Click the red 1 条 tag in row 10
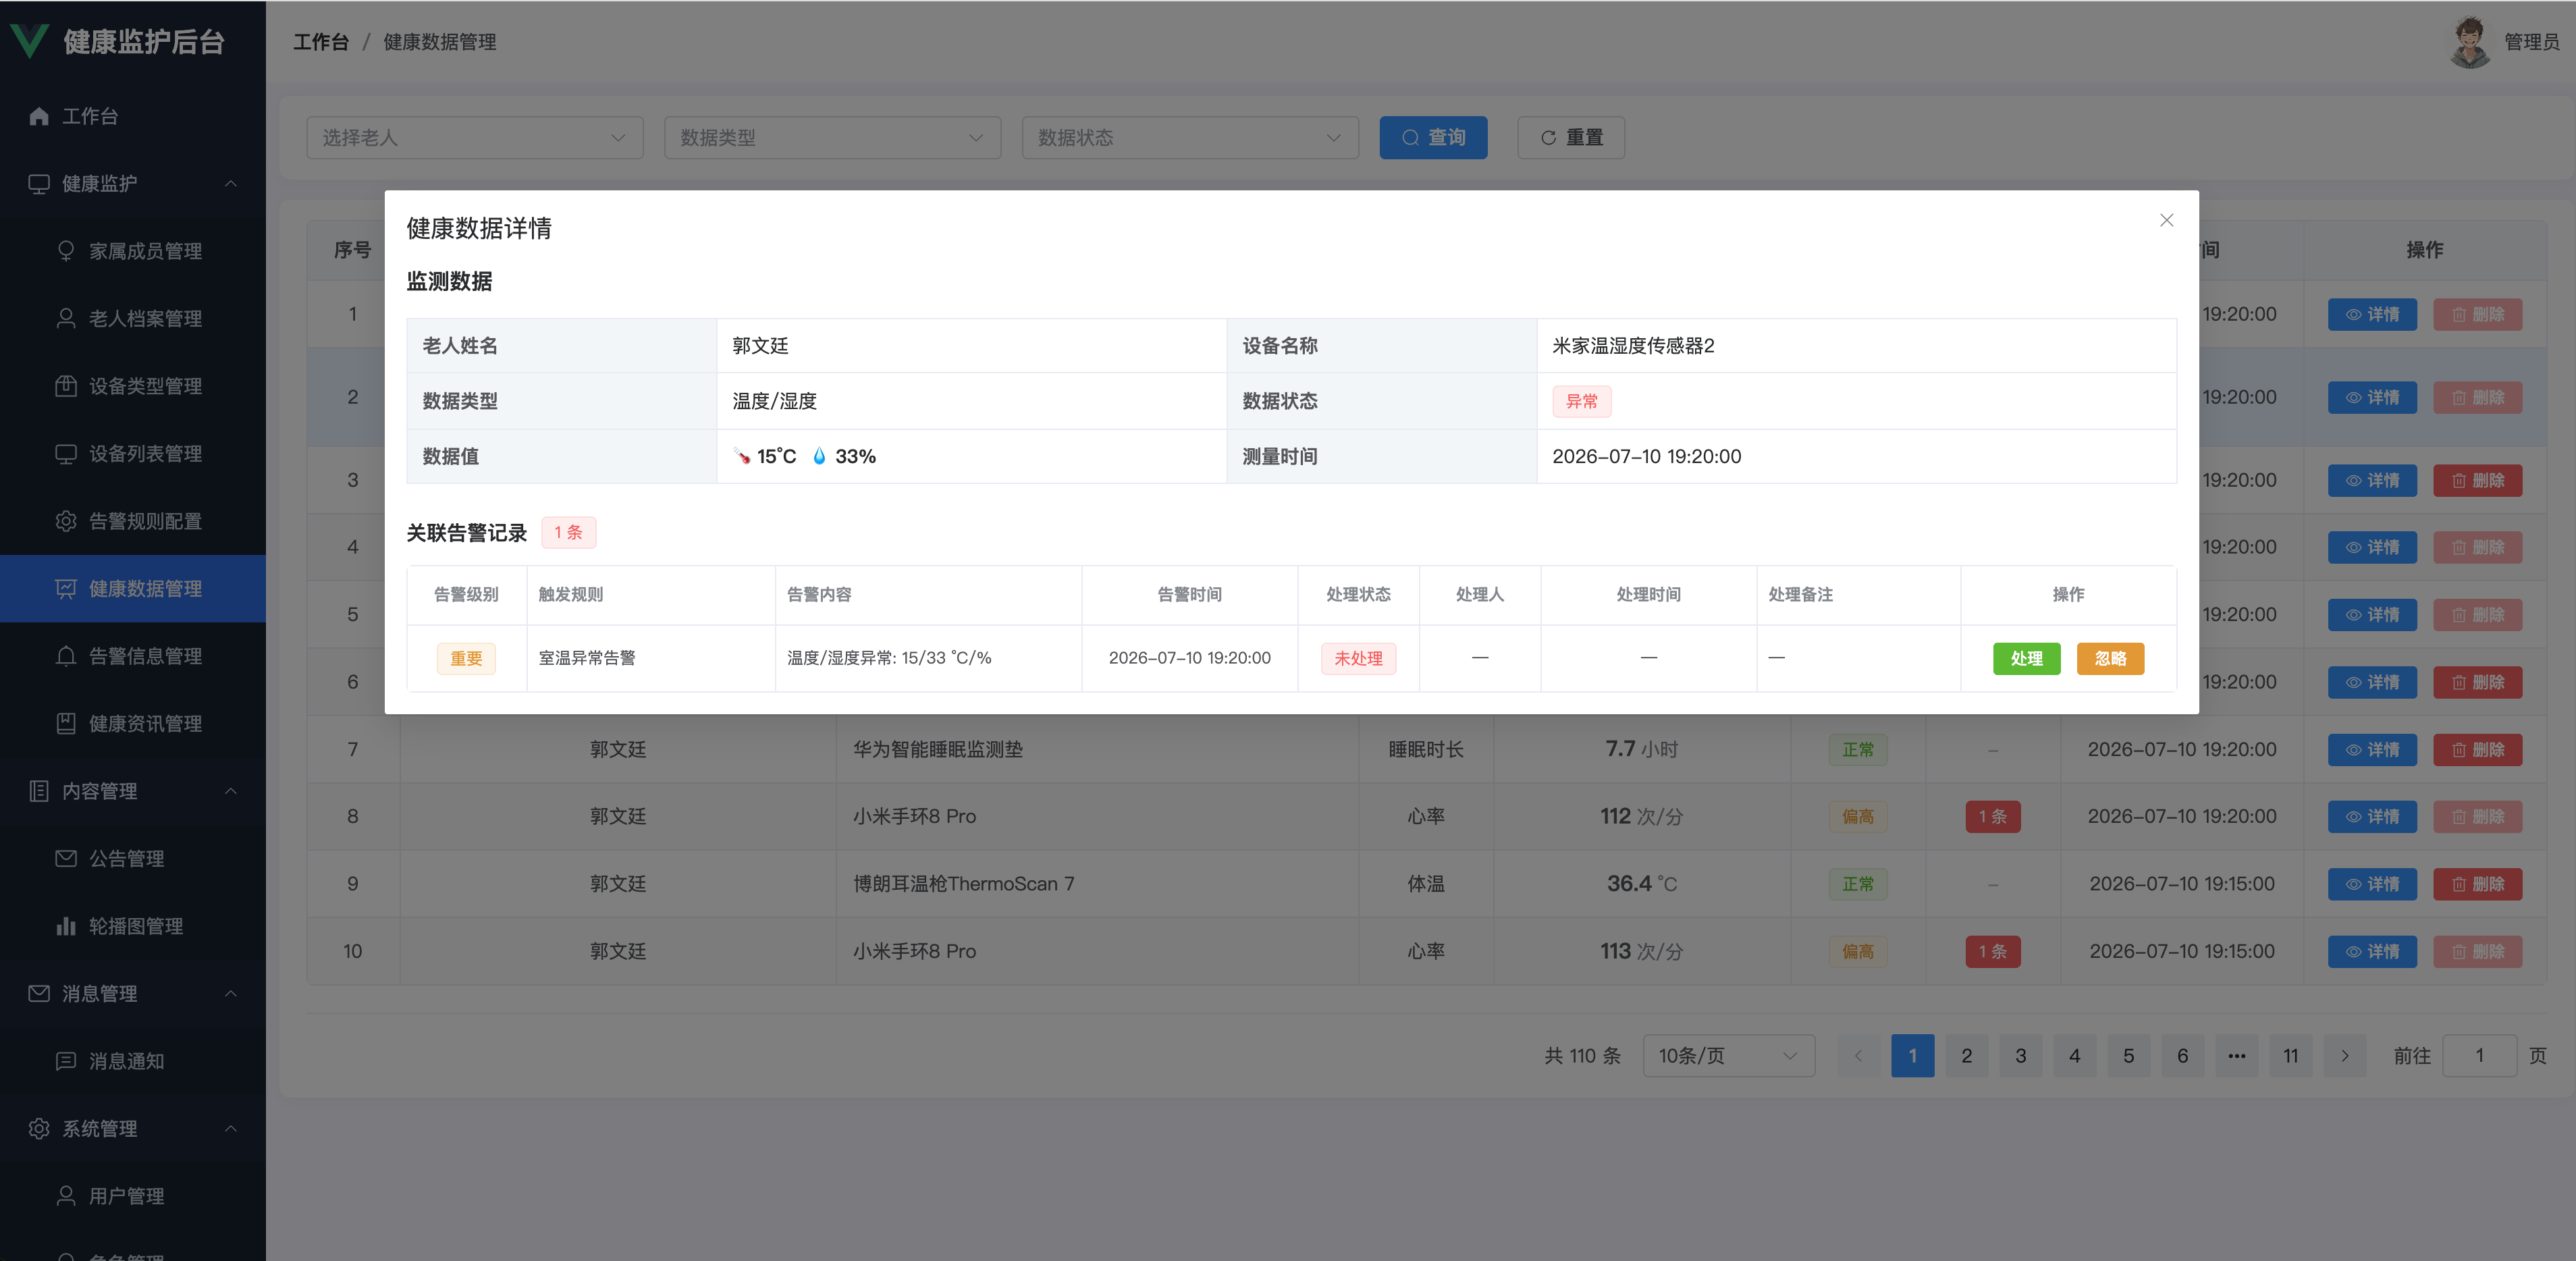The image size is (2576, 1261). (x=1992, y=952)
